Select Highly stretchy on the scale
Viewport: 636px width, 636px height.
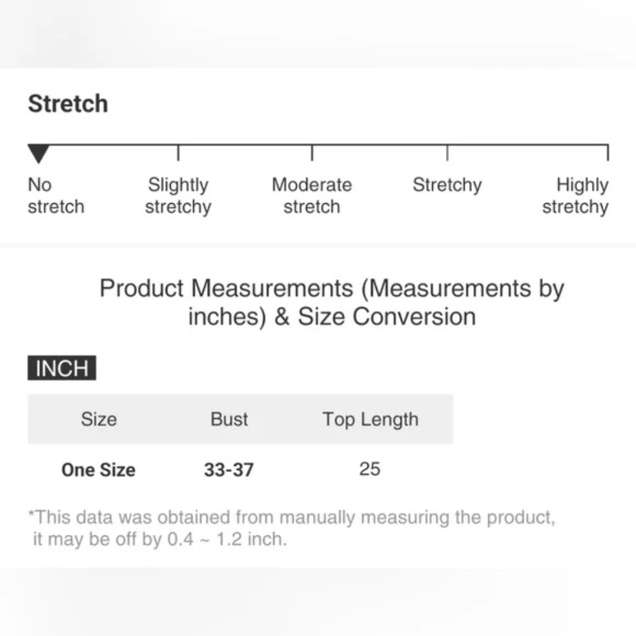(575, 195)
